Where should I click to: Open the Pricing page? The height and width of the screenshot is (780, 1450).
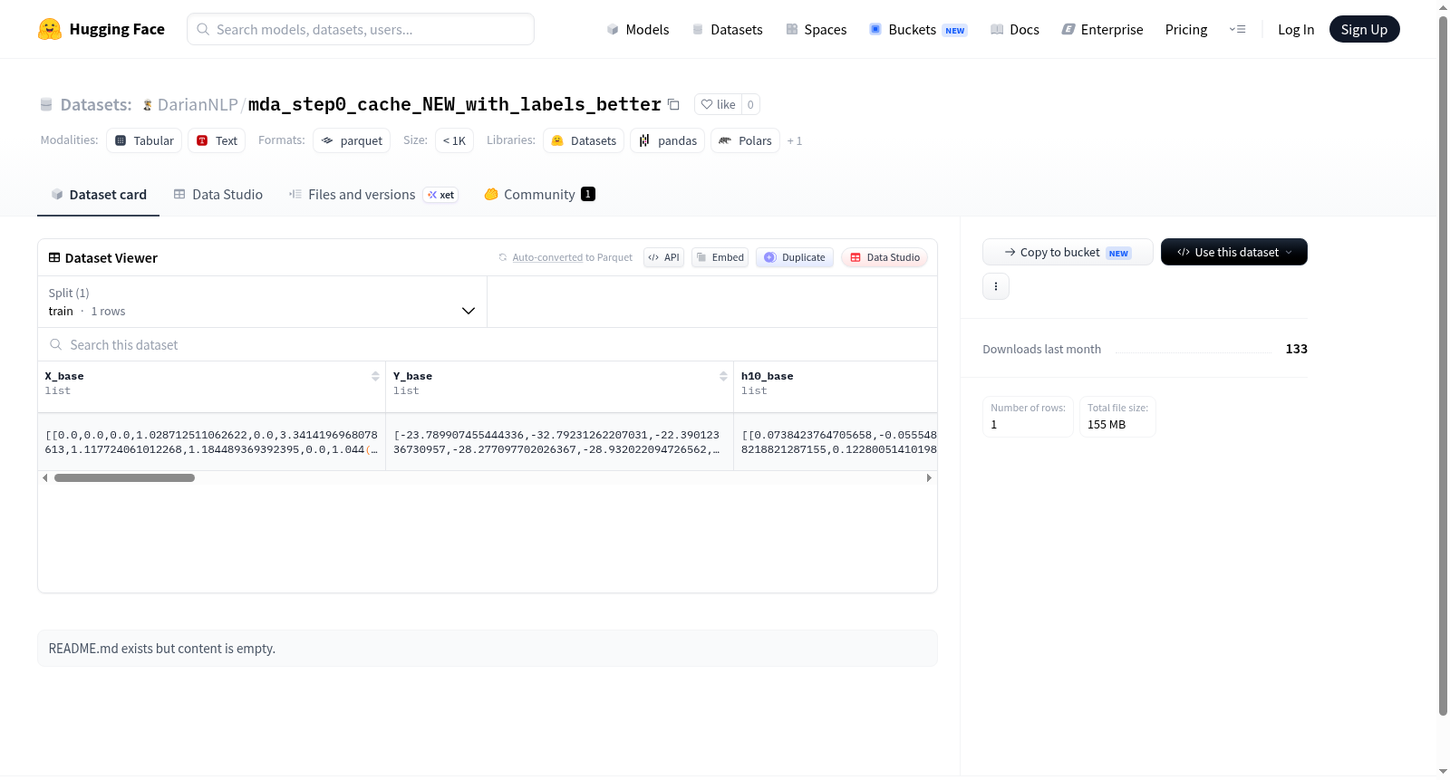[x=1186, y=29]
